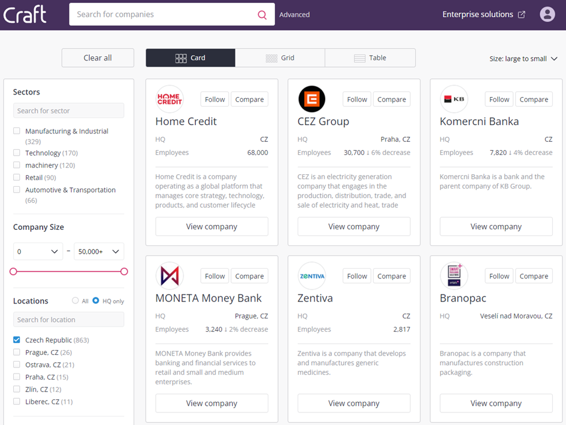Image resolution: width=566 pixels, height=425 pixels.
Task: Compare CEZ Group
Action: [x=392, y=99]
